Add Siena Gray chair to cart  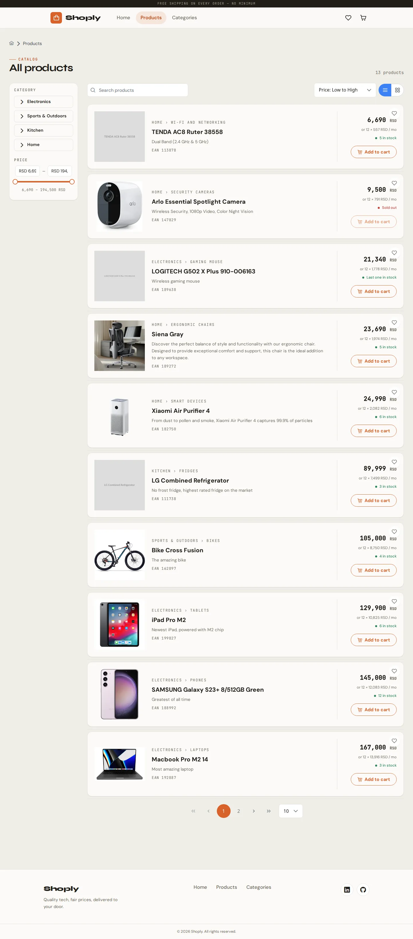373,361
